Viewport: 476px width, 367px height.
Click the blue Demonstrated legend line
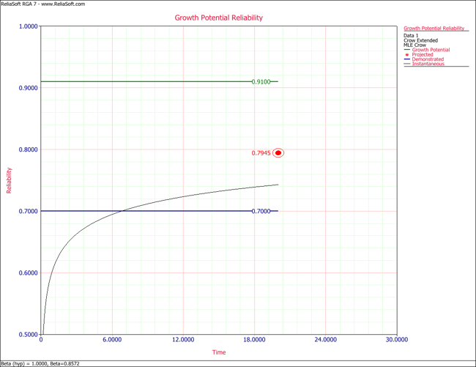click(407, 59)
